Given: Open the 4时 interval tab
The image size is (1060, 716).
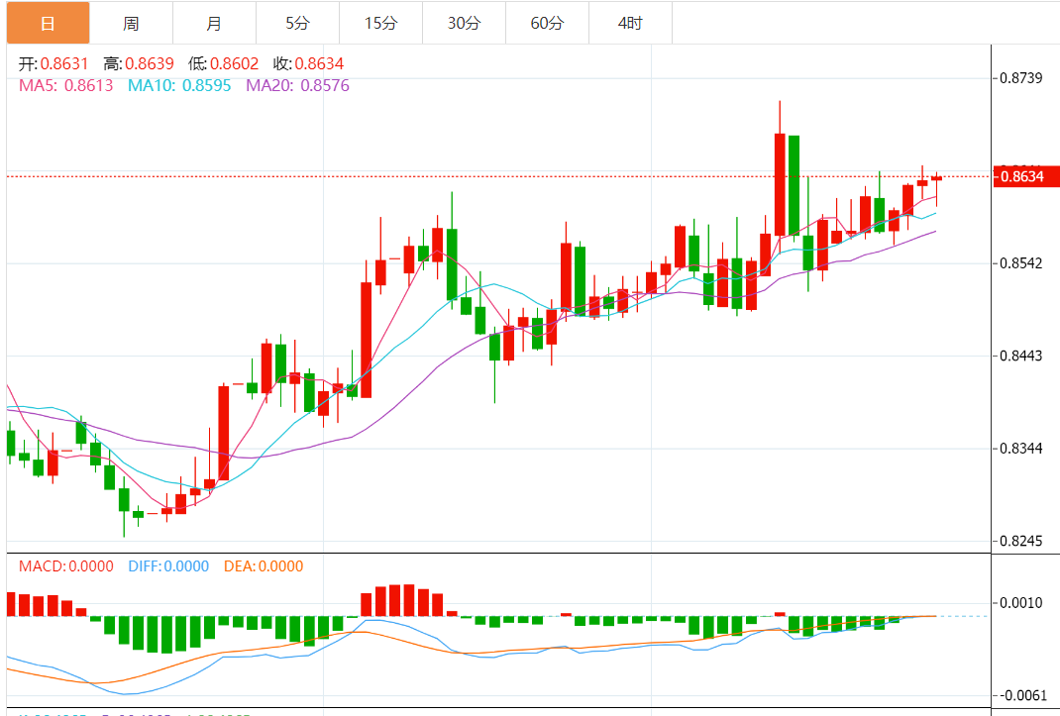Looking at the screenshot, I should pos(630,23).
